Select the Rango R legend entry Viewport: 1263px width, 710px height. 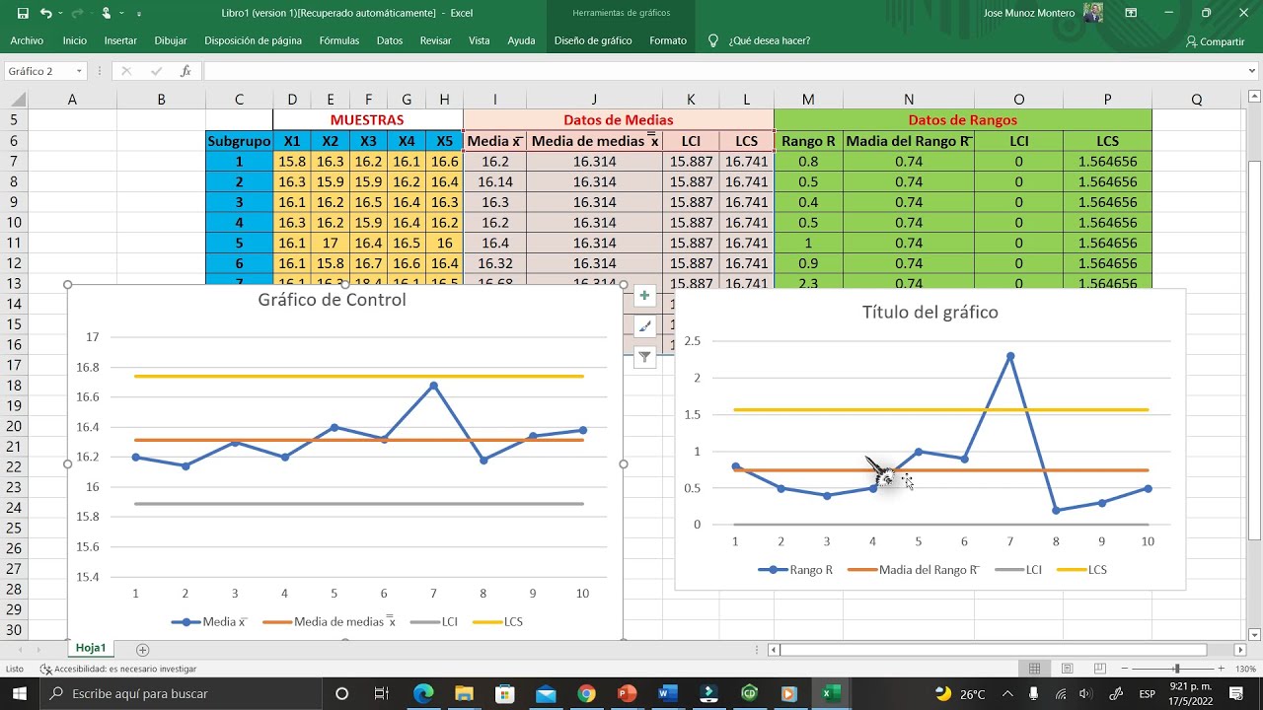click(x=796, y=569)
